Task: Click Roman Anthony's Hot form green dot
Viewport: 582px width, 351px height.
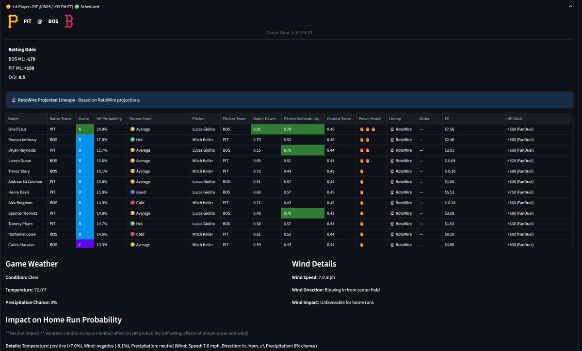Action: (132, 140)
